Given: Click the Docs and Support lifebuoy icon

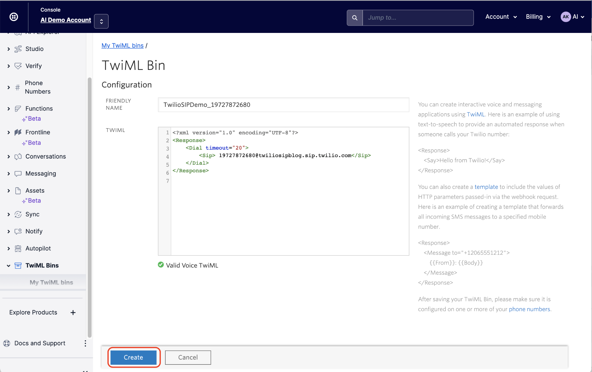Looking at the screenshot, I should (7, 343).
